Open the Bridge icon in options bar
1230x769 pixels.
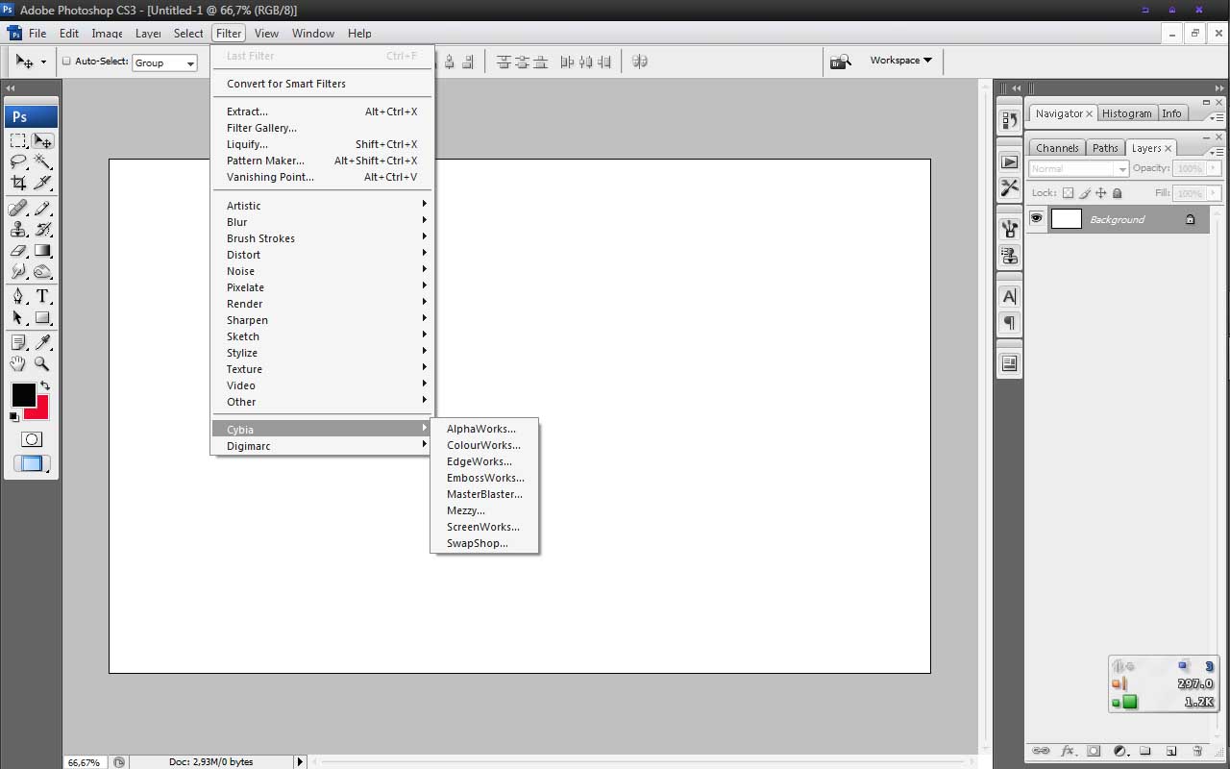click(x=841, y=62)
